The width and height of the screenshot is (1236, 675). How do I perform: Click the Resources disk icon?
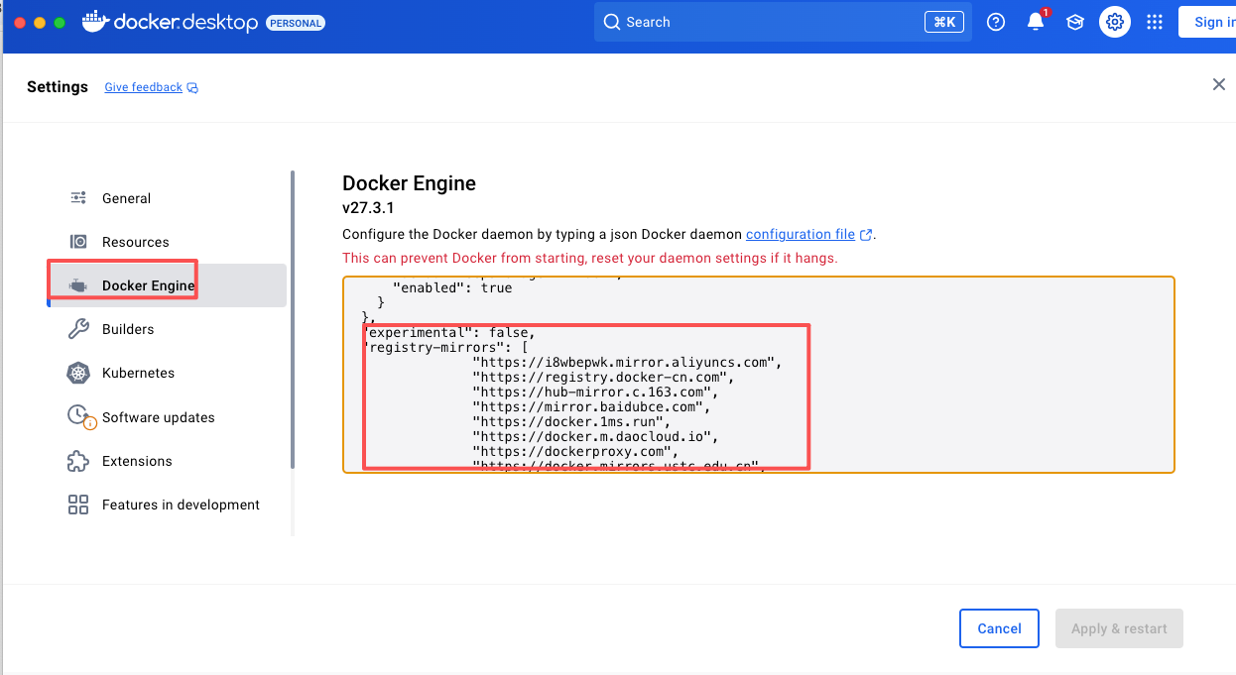click(78, 242)
